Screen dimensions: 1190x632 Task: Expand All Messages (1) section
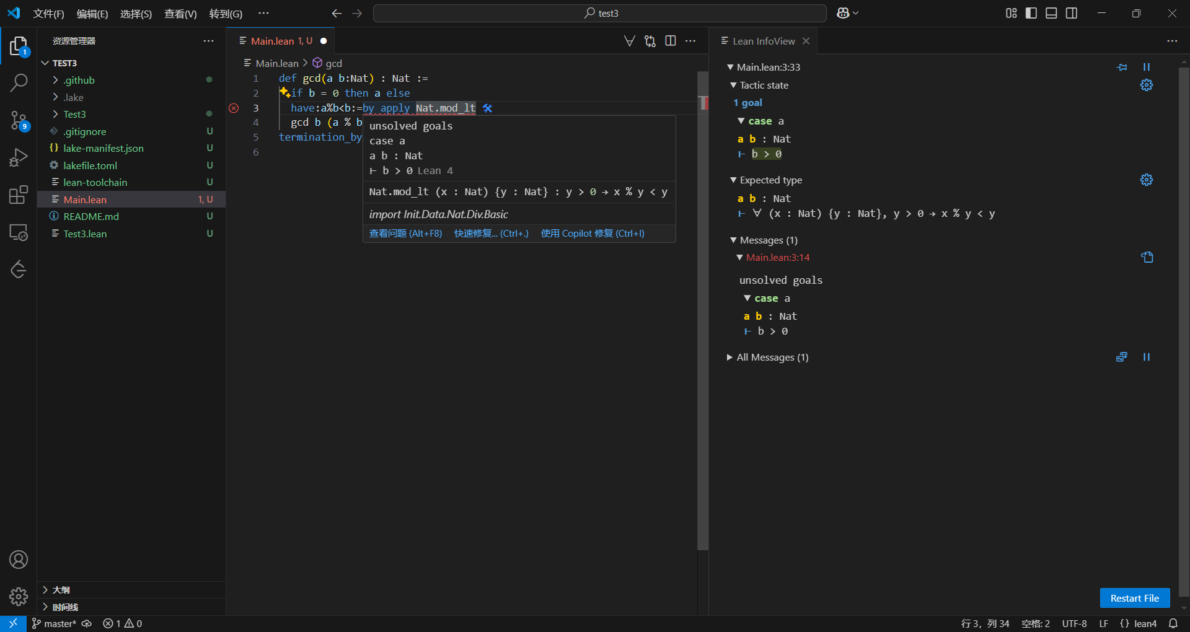pos(772,358)
